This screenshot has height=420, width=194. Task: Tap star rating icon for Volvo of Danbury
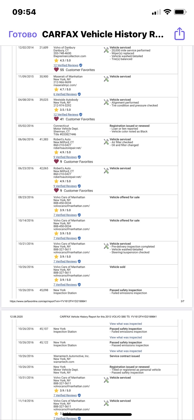point(56,60)
